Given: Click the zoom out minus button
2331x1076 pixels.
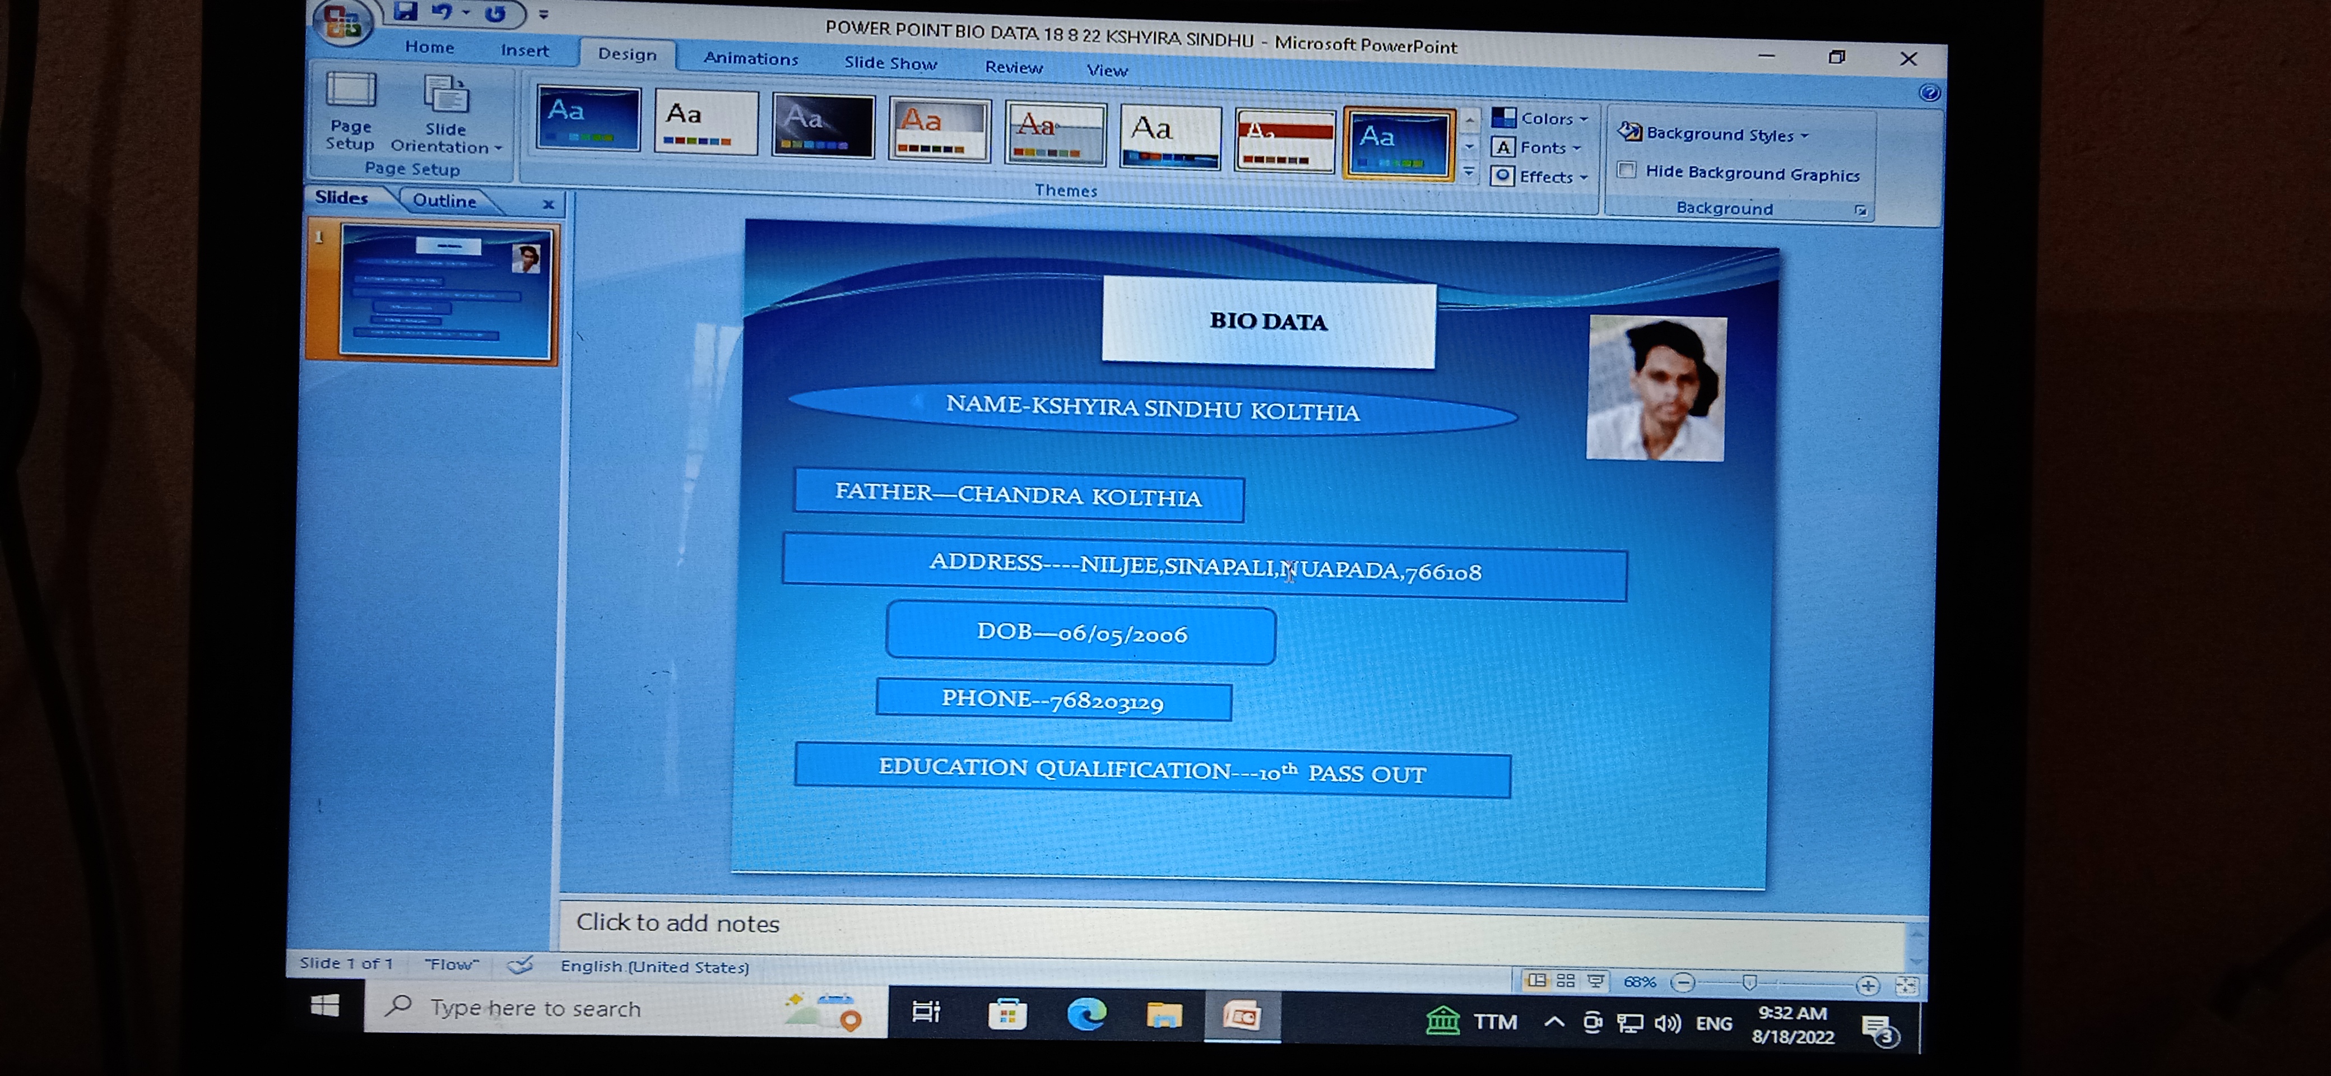Looking at the screenshot, I should 1682,982.
